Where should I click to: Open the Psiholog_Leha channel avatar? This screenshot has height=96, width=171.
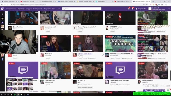click(42, 82)
